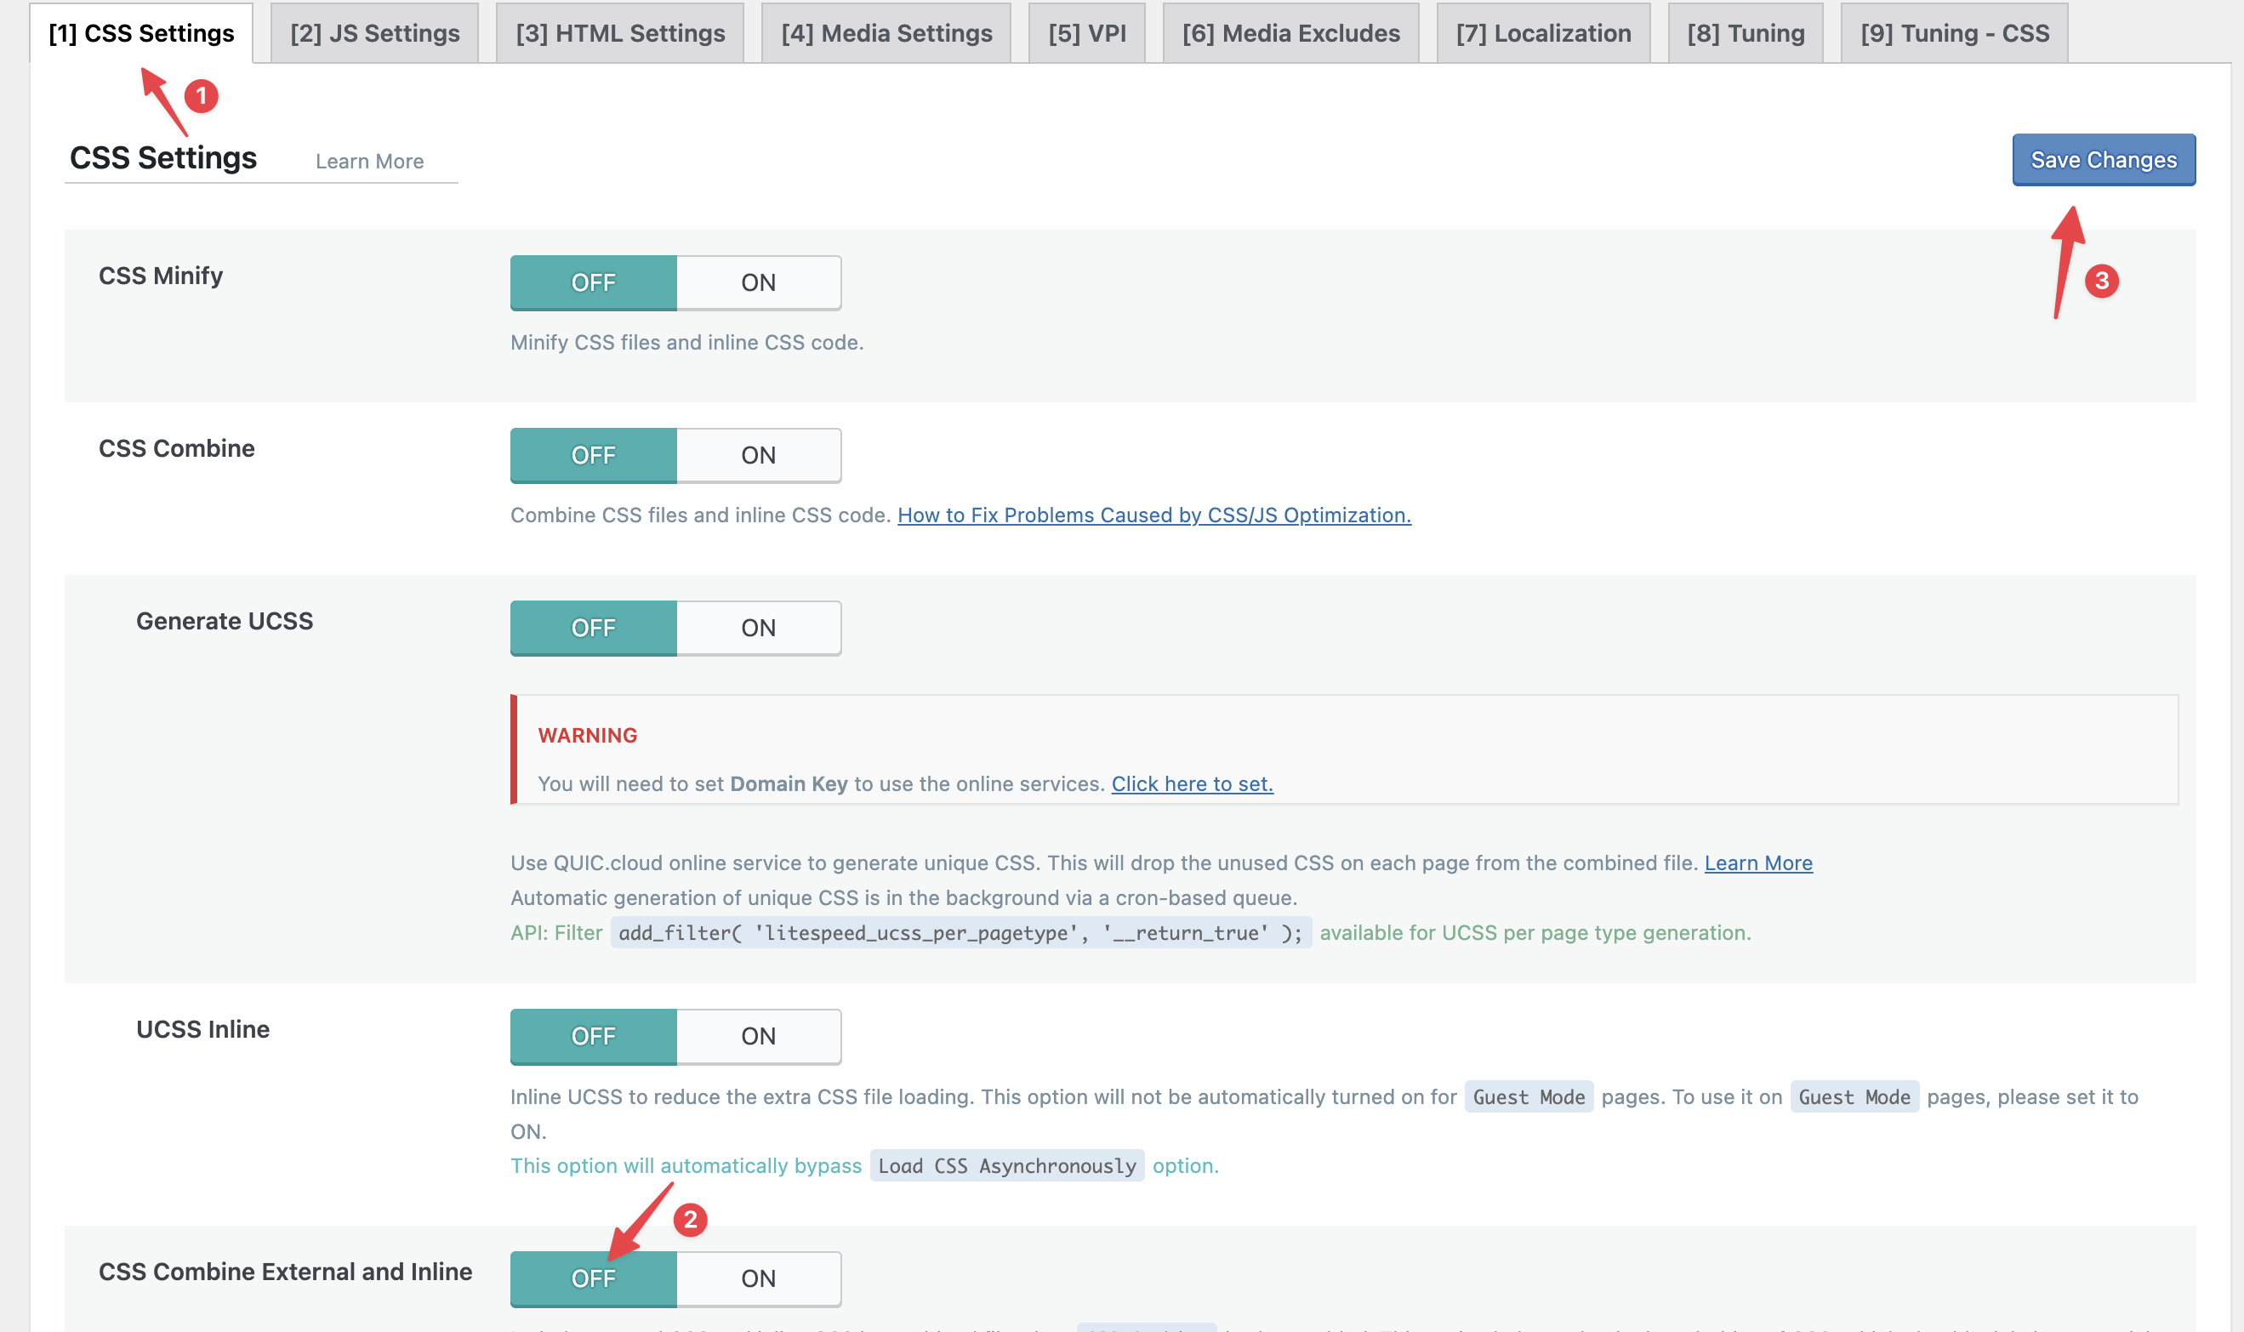Open the HTML Settings tab

coord(619,33)
